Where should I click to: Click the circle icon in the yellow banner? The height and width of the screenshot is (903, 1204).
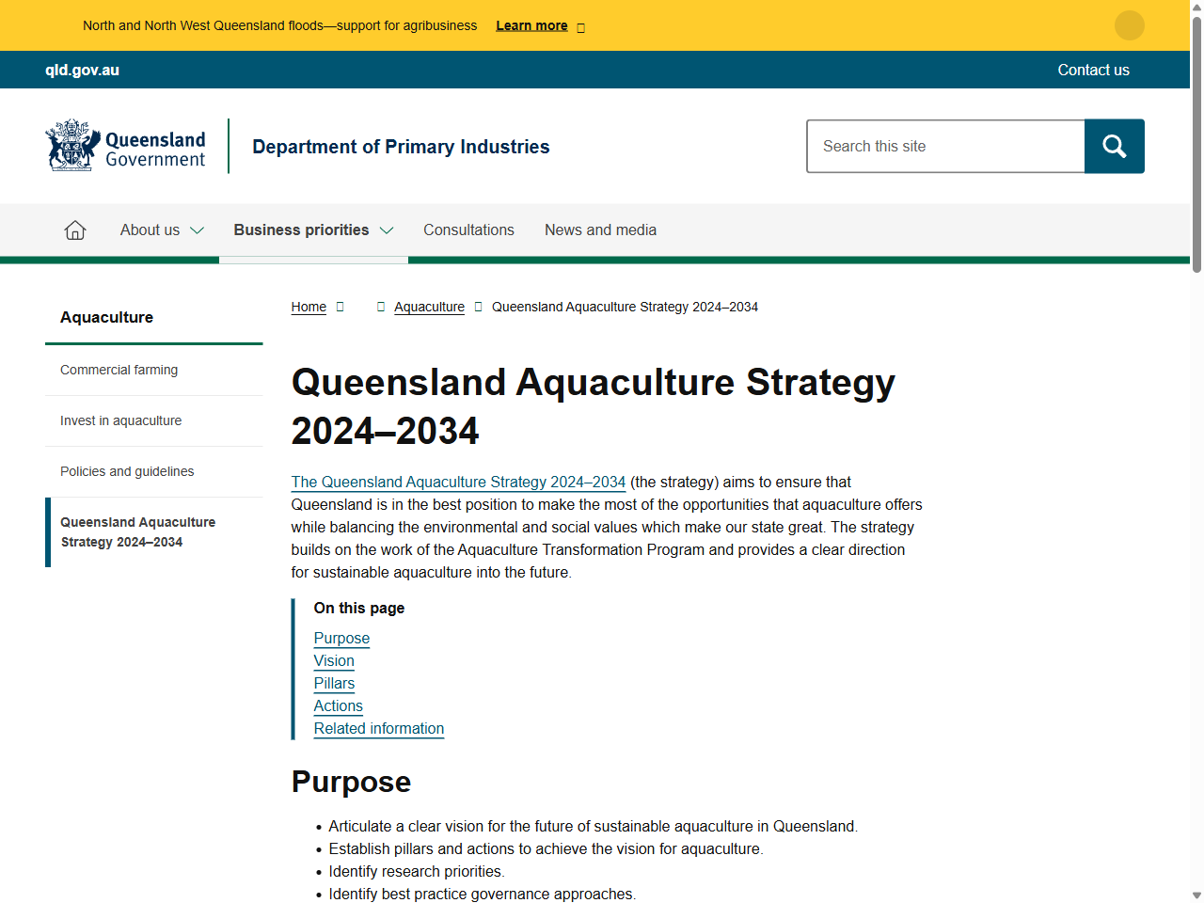(1129, 25)
